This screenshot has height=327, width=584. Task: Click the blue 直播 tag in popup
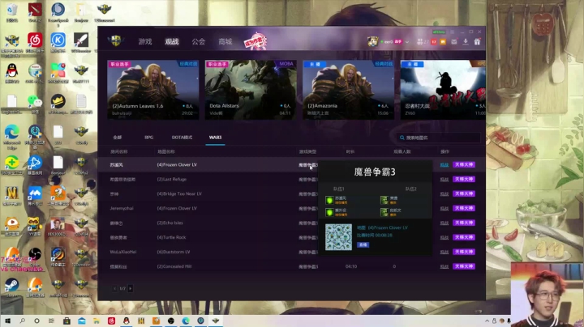[x=363, y=245]
